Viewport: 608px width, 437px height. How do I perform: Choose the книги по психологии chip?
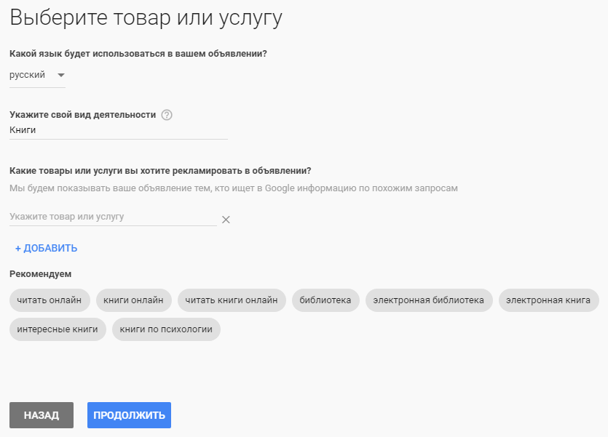point(166,329)
